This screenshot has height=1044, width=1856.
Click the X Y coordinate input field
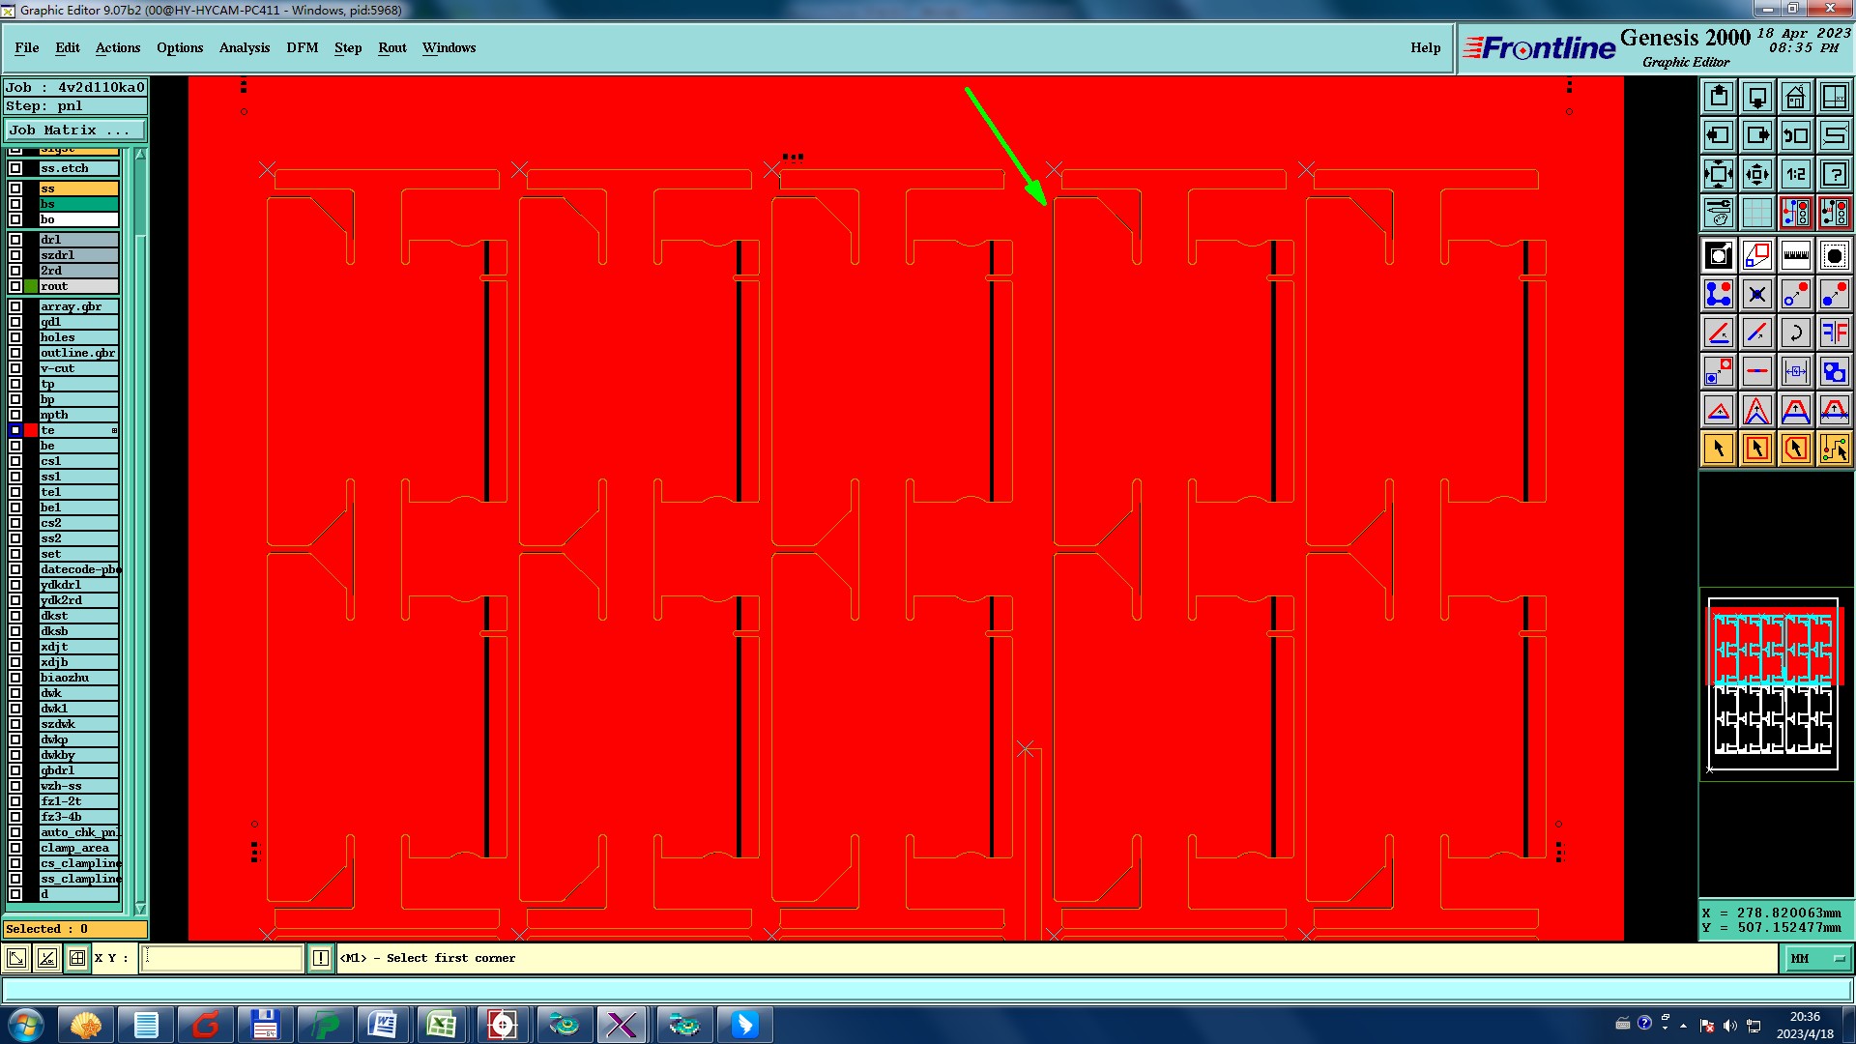click(x=222, y=958)
